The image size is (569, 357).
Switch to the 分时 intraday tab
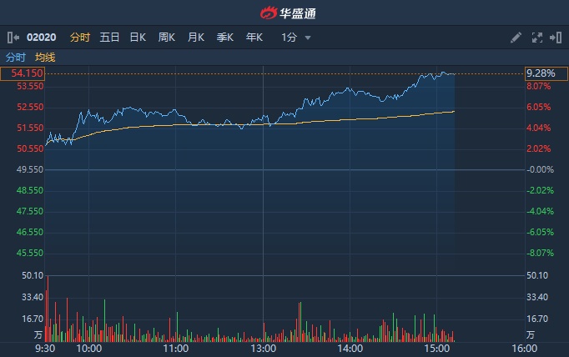[80, 38]
